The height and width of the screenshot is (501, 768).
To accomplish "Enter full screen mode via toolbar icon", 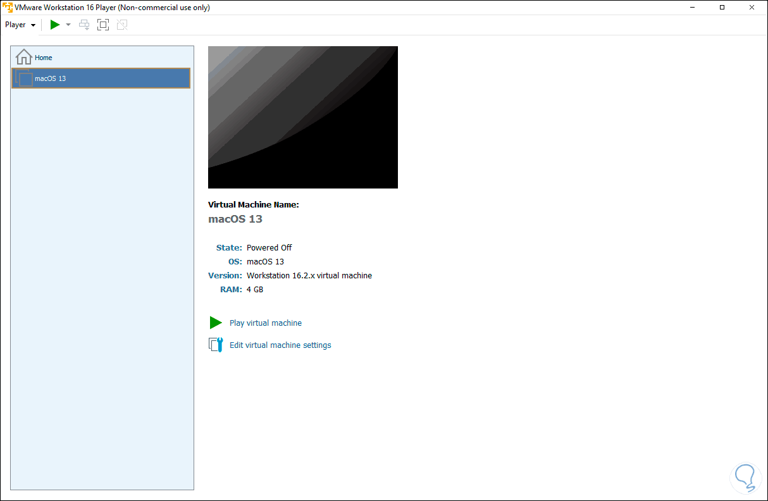I will (x=103, y=25).
